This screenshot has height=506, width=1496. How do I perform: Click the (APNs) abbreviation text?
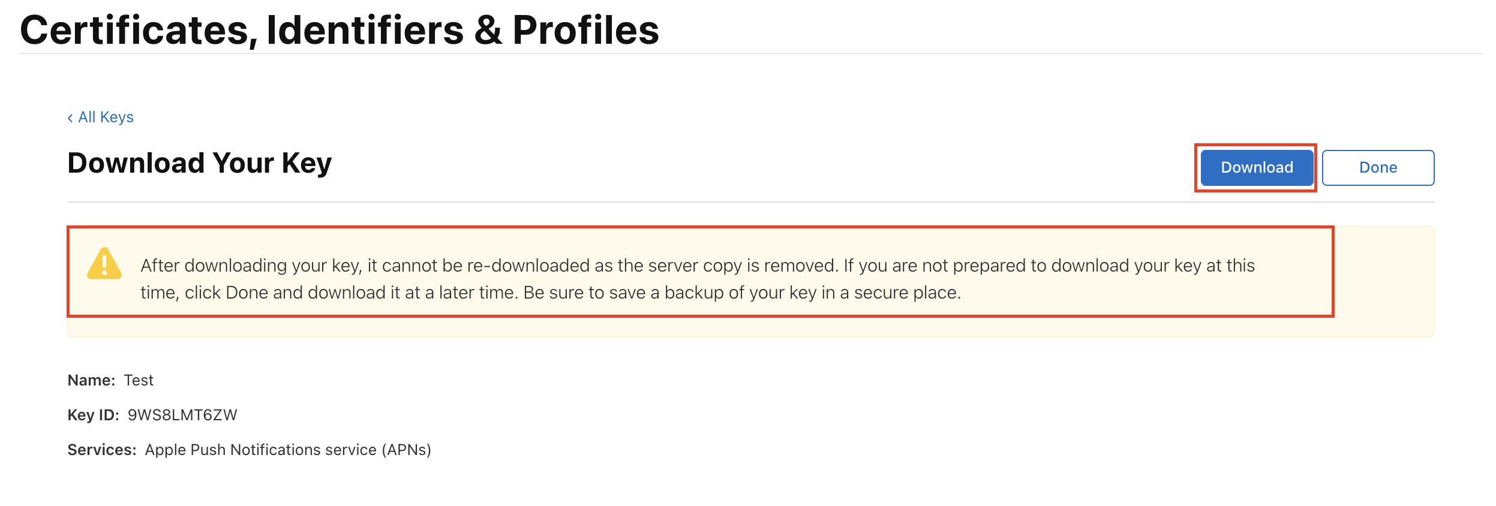point(406,450)
